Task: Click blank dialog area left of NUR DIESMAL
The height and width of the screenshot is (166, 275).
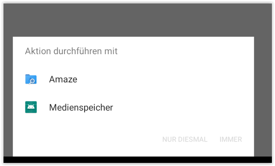Action: 88,139
